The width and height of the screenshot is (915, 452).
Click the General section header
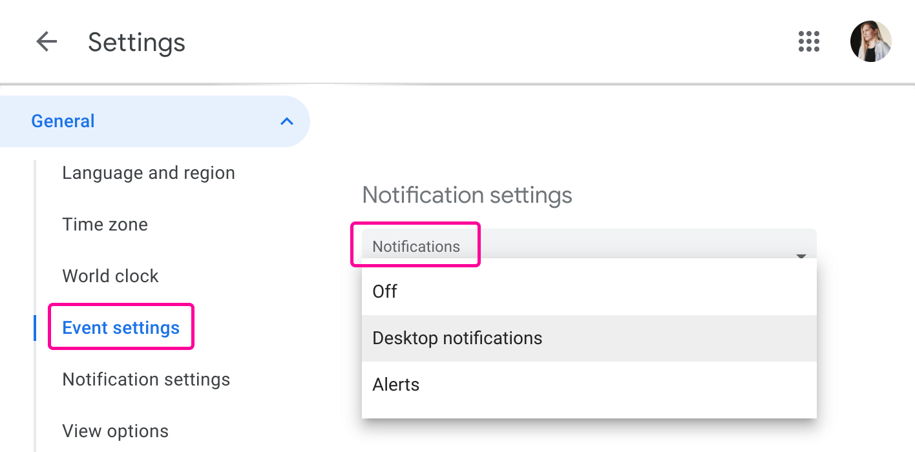coord(63,121)
